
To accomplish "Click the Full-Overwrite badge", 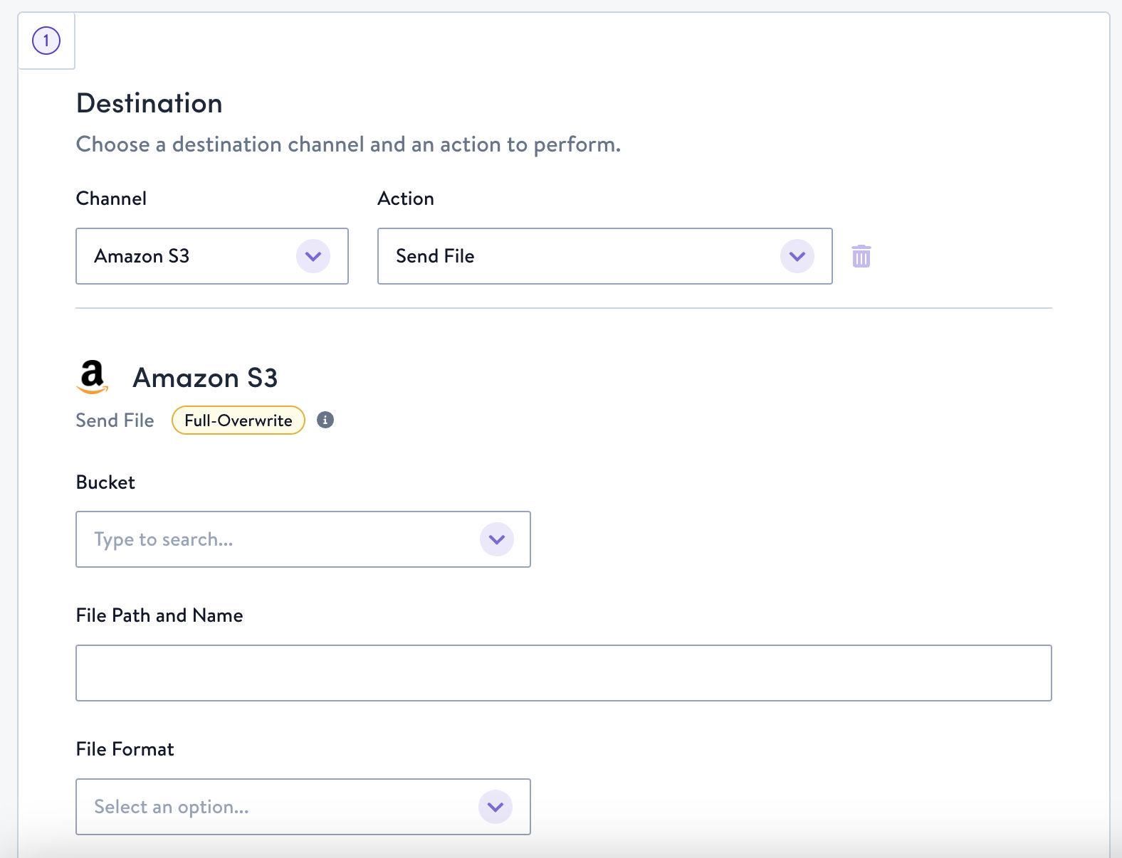I will [x=238, y=420].
